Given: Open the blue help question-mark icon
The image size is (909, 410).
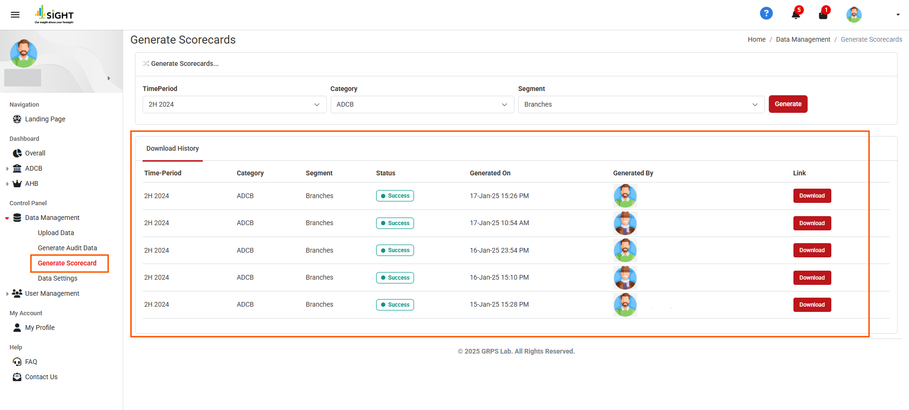Looking at the screenshot, I should click(766, 14).
